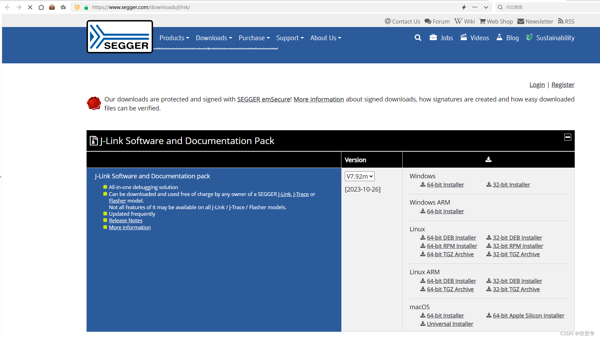This screenshot has height=339, width=600.
Task: Open the J-Link link in description
Action: pyautogui.click(x=285, y=194)
